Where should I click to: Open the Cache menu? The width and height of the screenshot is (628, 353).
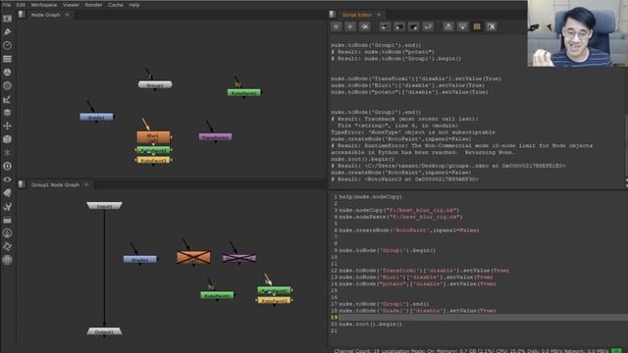[x=116, y=5]
